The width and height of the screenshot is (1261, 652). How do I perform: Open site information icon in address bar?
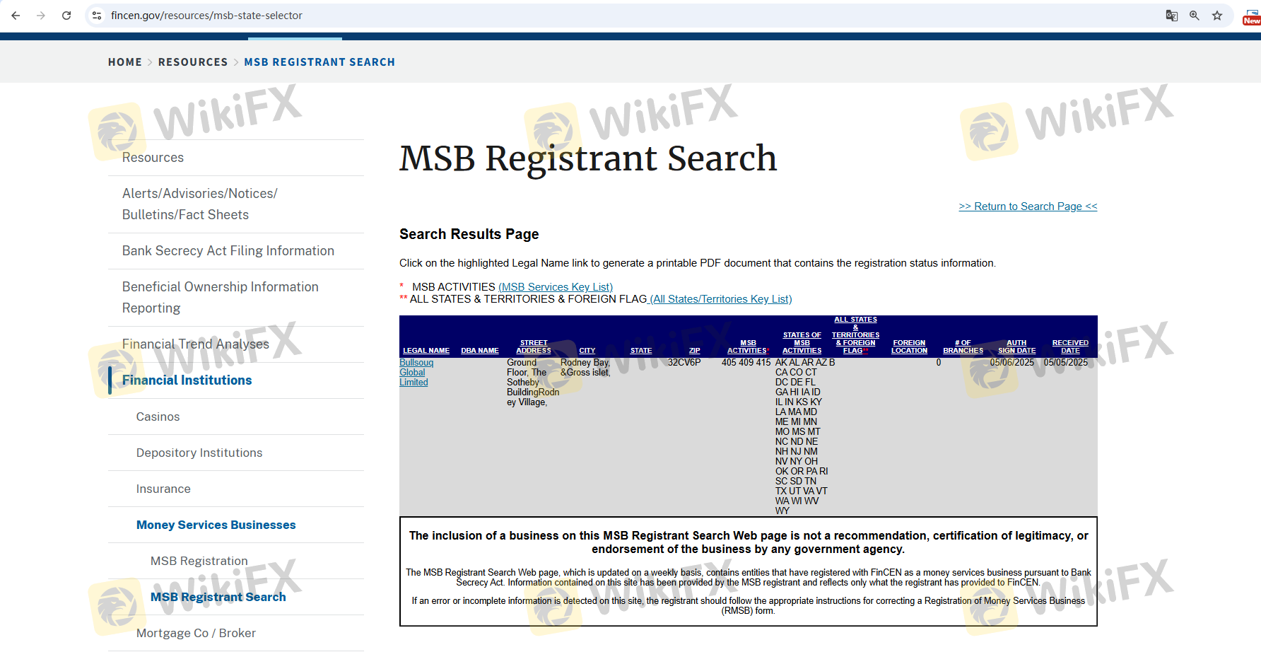(97, 16)
